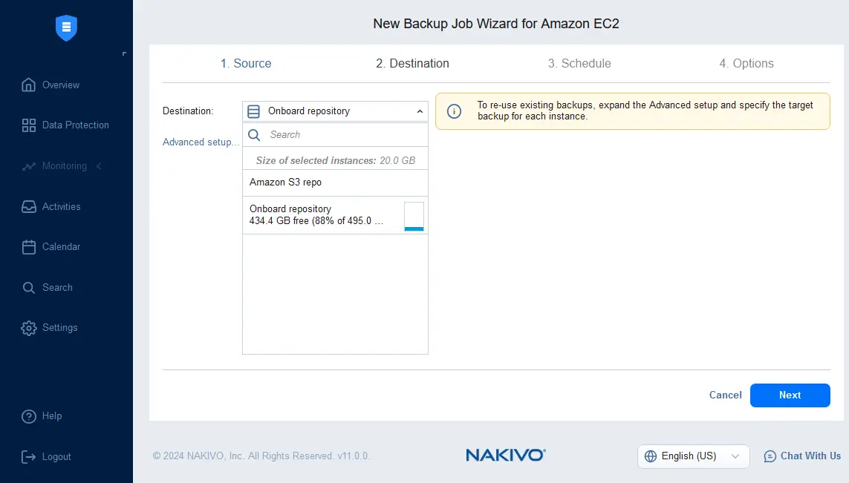849x483 pixels.
Task: Click the magnifier icon in dropdown search
Action: pyautogui.click(x=254, y=135)
